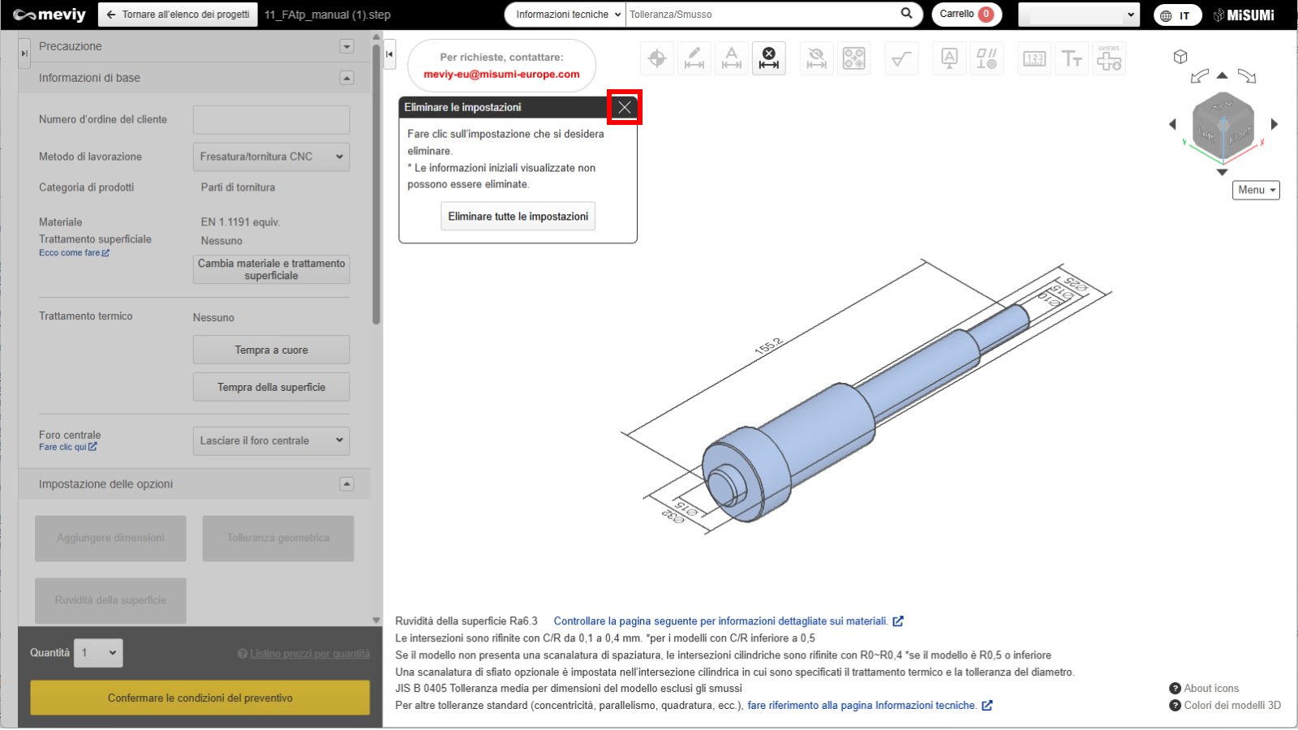Click the Numero d'ordine del cliente field
This screenshot has height=730, width=1298.
(x=271, y=119)
